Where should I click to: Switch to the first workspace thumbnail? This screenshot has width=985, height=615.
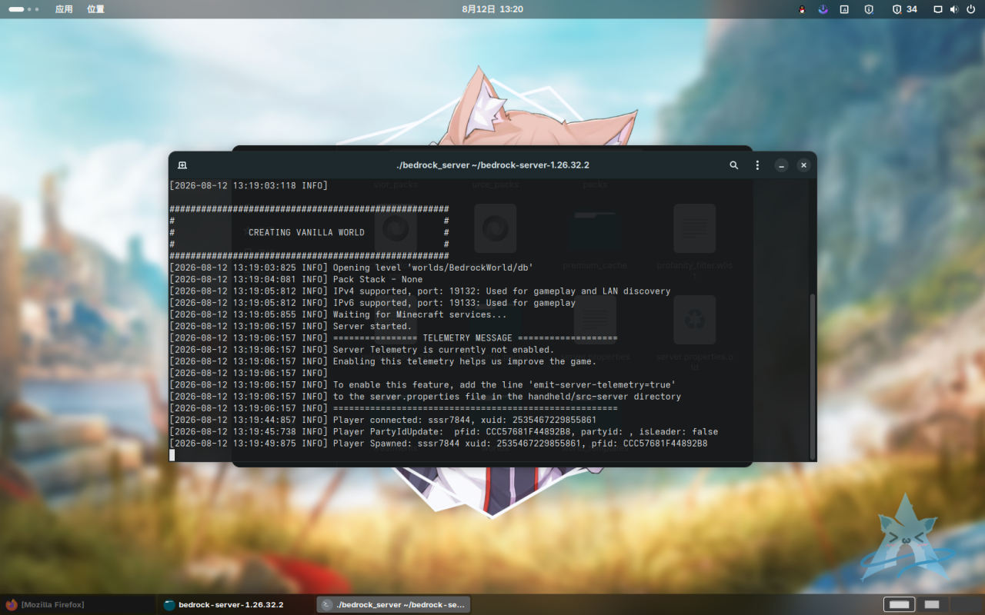coord(899,605)
